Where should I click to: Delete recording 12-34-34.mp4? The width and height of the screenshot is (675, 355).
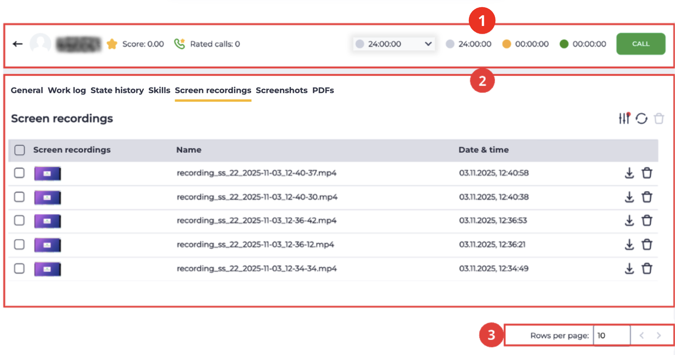(x=647, y=268)
